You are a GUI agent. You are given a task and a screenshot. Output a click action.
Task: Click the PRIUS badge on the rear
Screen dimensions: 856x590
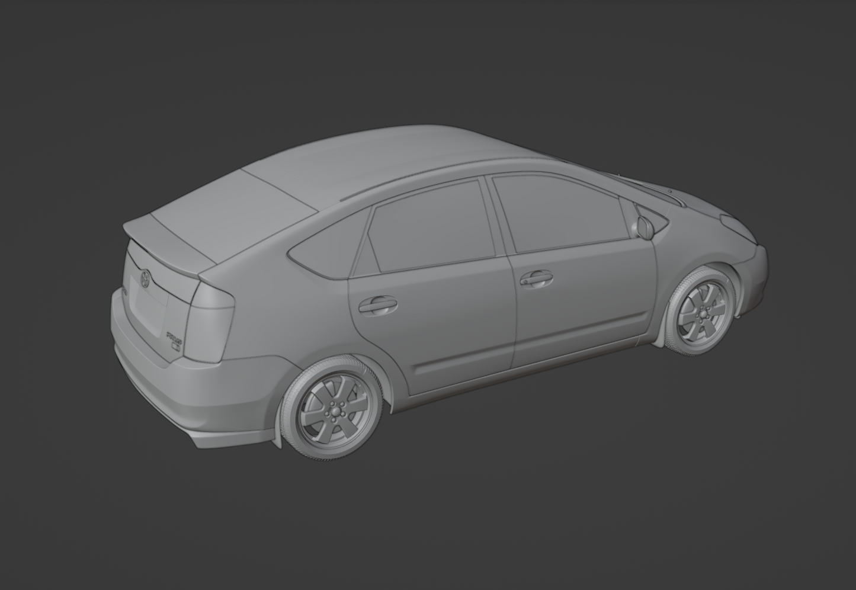174,338
